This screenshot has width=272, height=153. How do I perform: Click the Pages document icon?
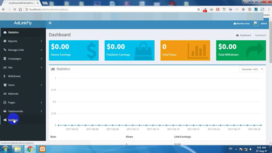click(5, 102)
